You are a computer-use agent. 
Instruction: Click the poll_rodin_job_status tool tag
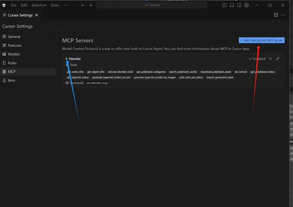tap(191, 77)
